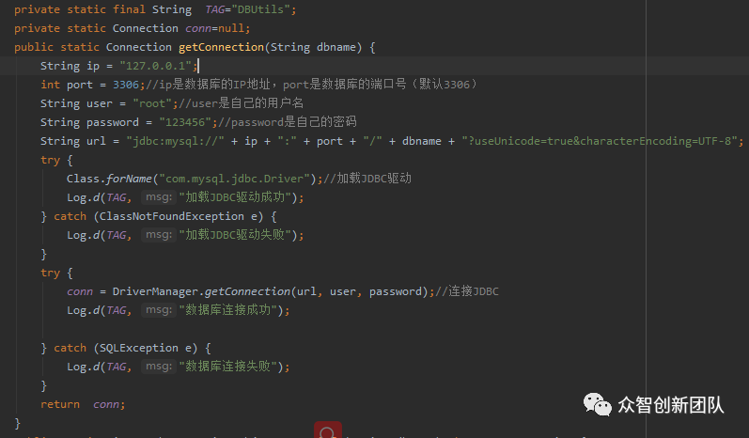749x438 pixels.
Task: Click the "加载JDBC驱动失败" log message
Action: click(235, 235)
